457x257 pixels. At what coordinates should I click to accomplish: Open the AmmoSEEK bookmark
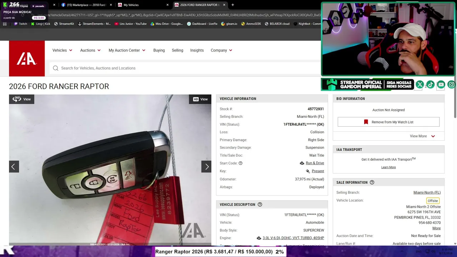[x=251, y=24]
